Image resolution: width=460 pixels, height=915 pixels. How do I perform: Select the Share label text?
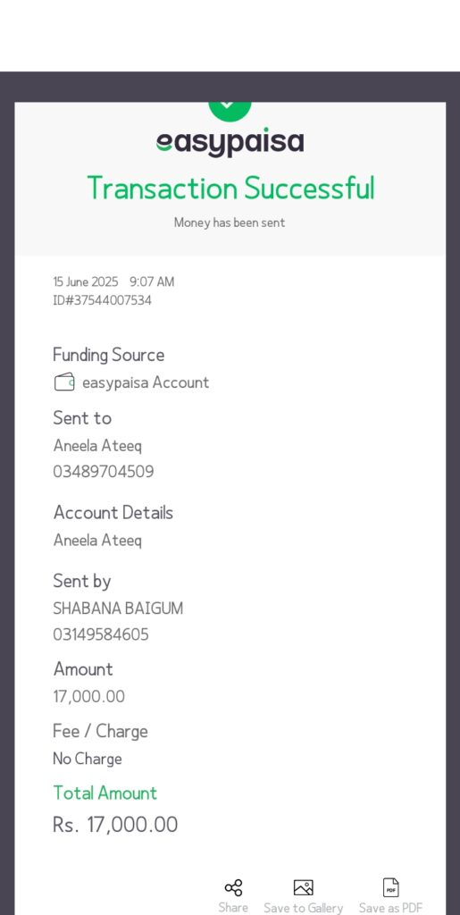point(233,908)
